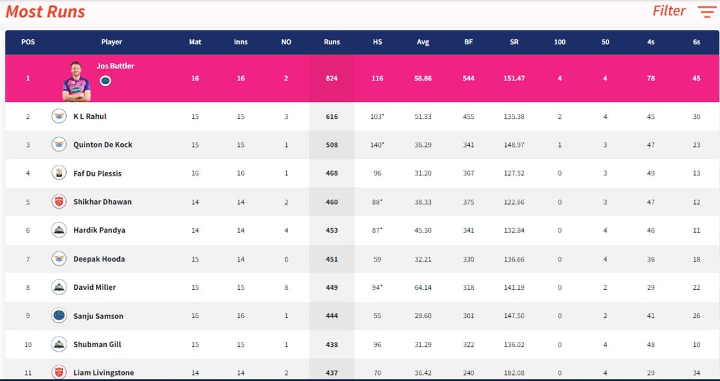Open David Miller's player profile

coord(95,287)
